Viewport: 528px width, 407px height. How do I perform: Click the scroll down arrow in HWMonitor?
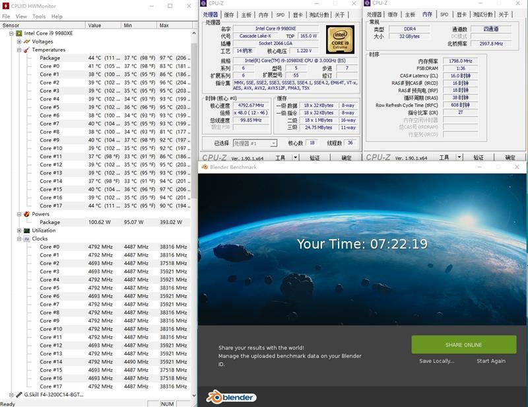(194, 395)
